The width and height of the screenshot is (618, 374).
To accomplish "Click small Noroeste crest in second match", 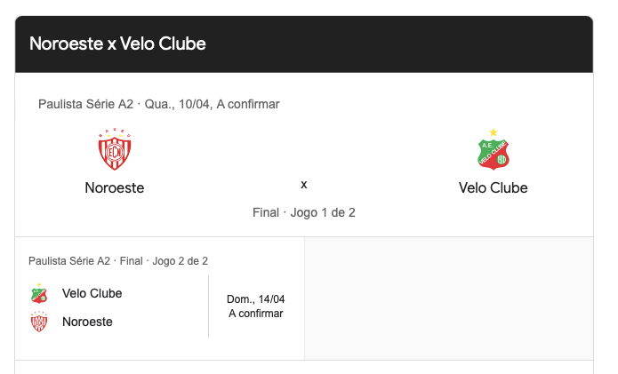I will tap(39, 322).
